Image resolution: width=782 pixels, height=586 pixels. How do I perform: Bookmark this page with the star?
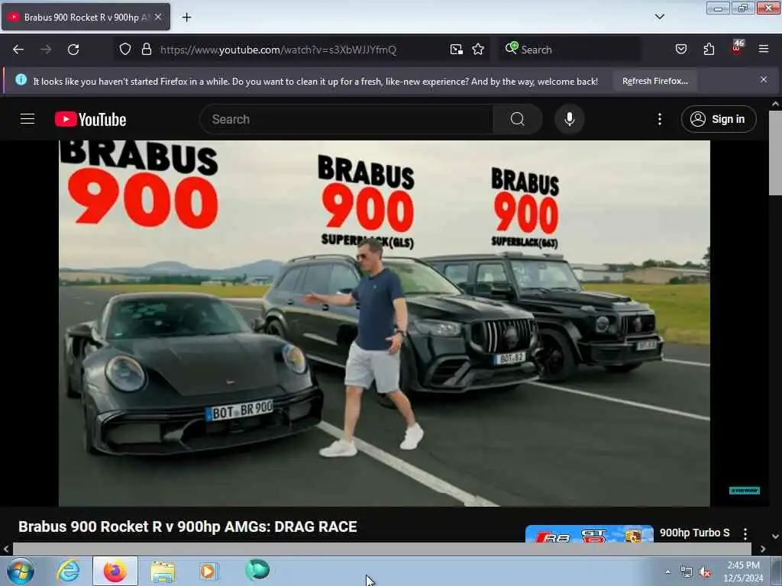tap(478, 50)
